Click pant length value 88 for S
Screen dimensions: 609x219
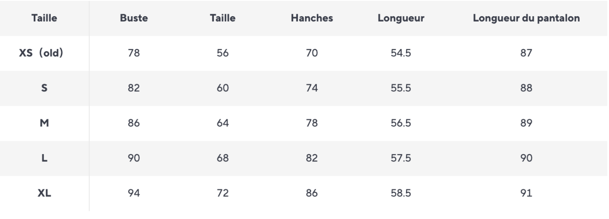coord(526,88)
